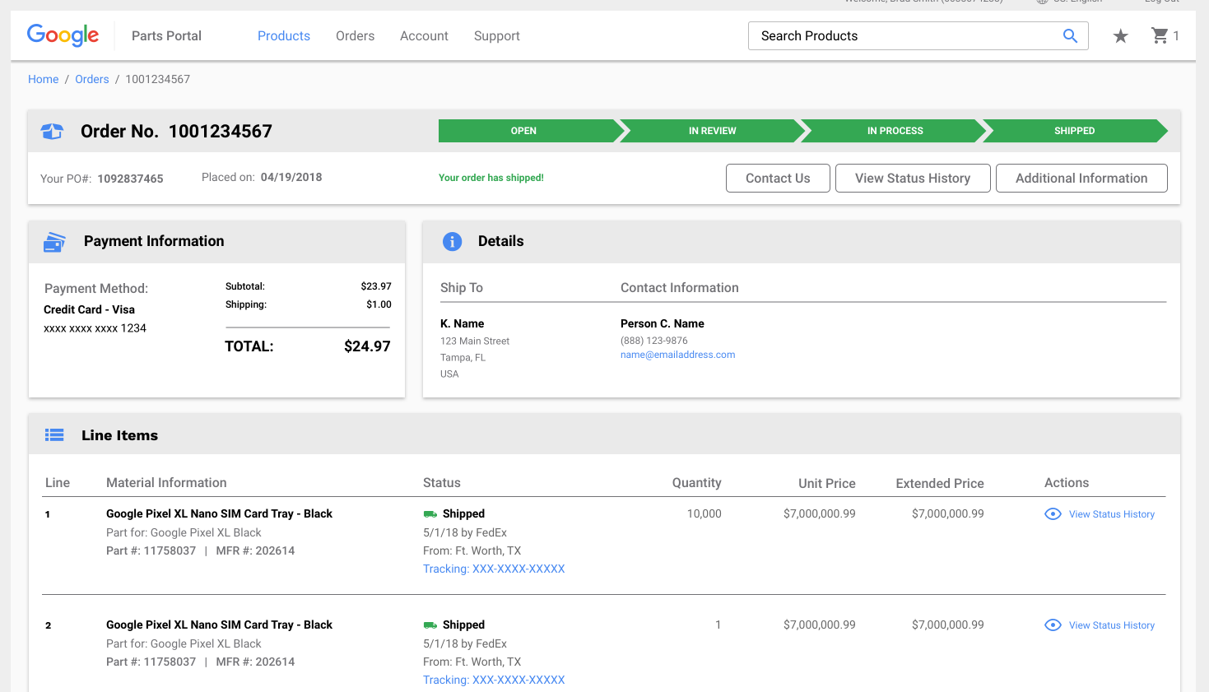The image size is (1209, 692).
Task: Open the Support menu
Action: tap(497, 36)
